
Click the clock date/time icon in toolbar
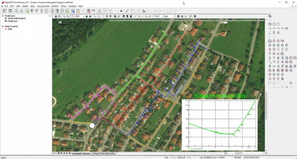click(x=16, y=11)
